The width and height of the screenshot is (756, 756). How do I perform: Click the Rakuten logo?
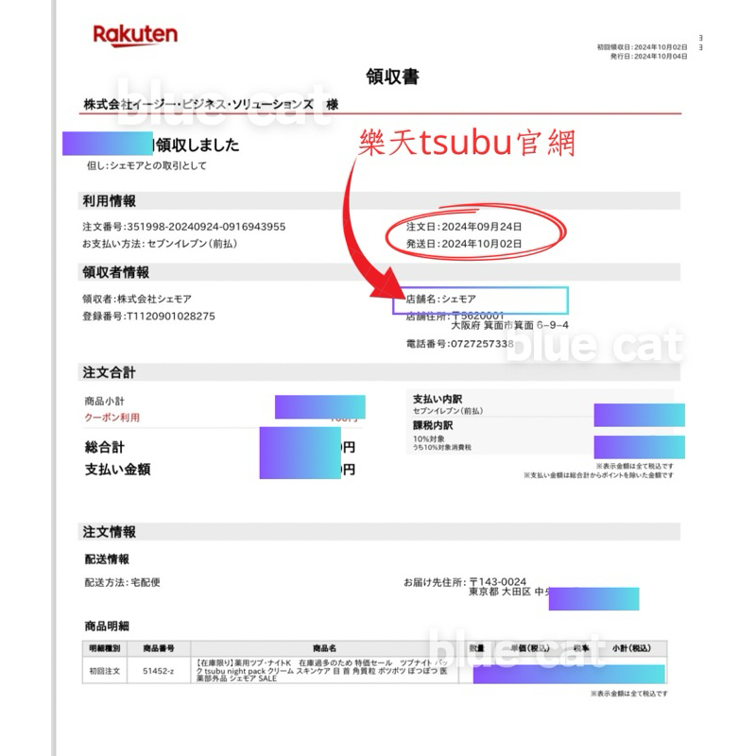(134, 36)
